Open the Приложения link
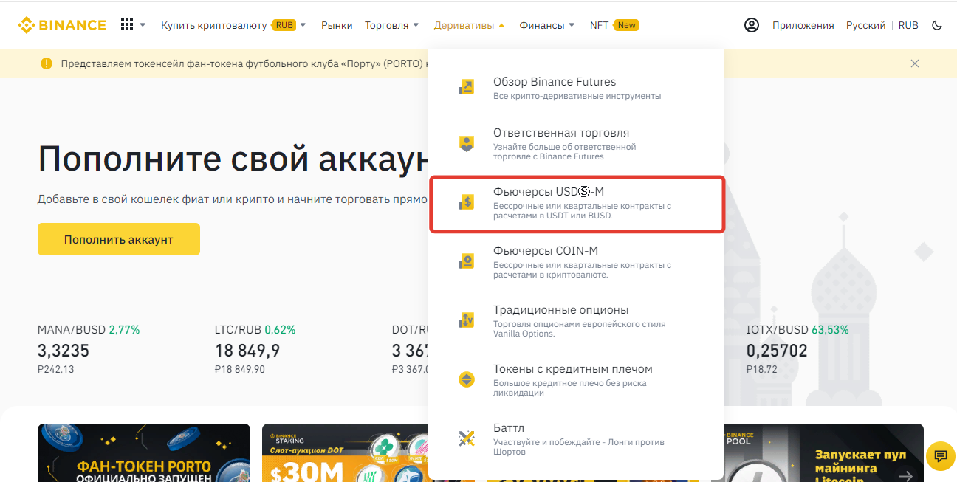Viewport: 957px width, 482px height. point(803,25)
